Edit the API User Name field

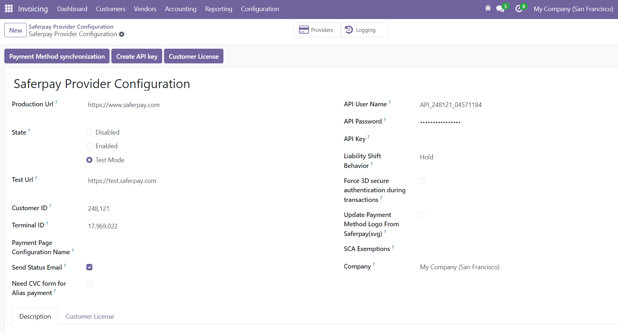[451, 105]
